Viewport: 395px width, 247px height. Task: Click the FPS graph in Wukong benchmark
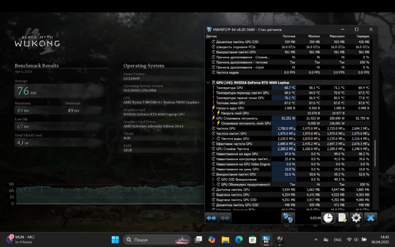click(110, 194)
